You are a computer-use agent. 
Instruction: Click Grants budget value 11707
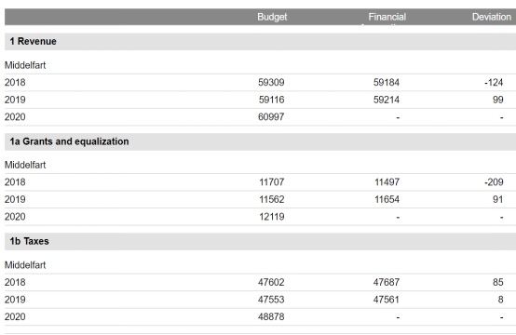(271, 182)
